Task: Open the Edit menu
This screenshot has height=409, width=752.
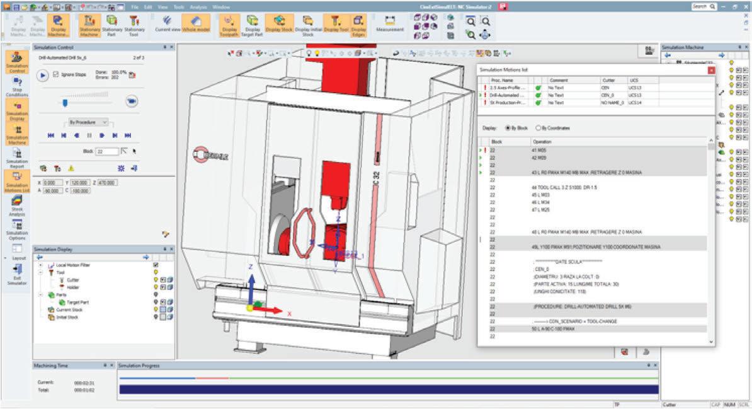Action: pos(148,7)
